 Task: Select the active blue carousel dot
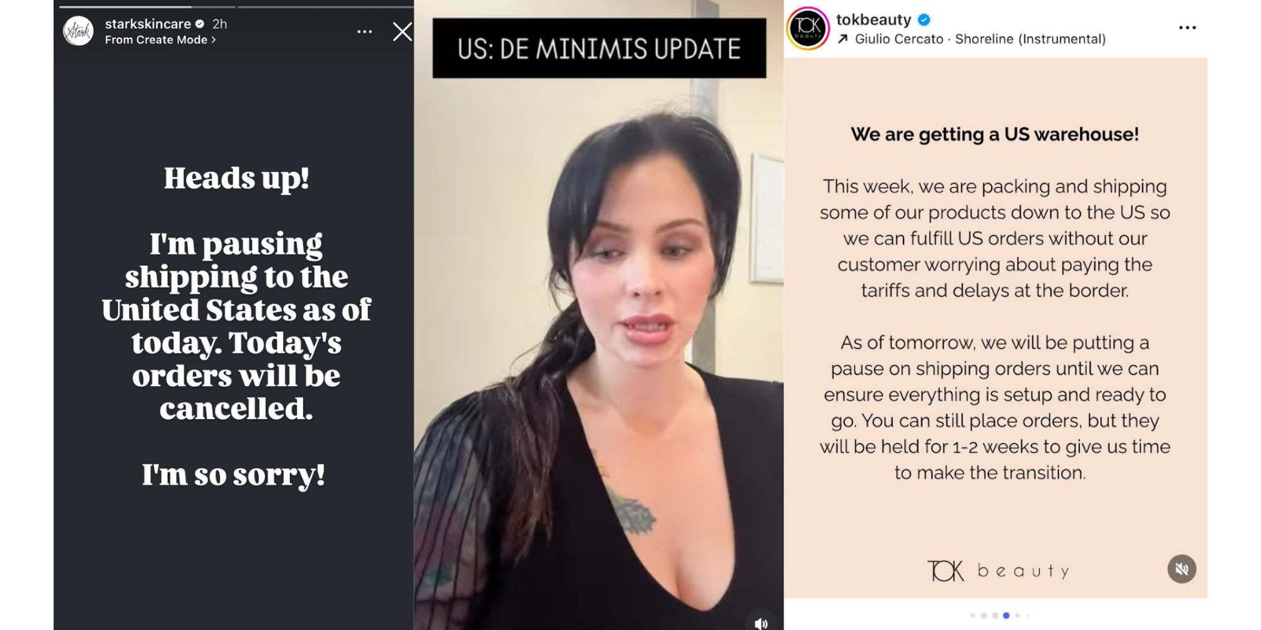pyautogui.click(x=1006, y=616)
